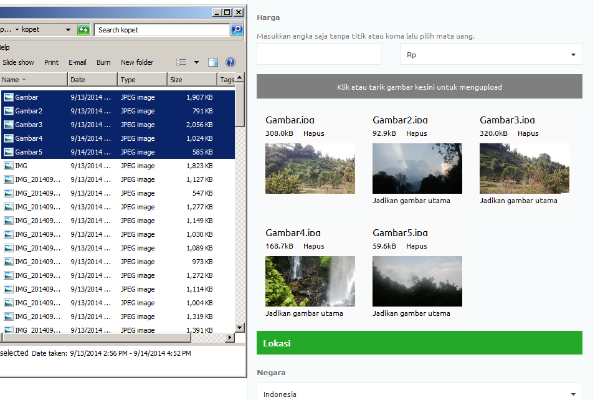Click the change view icon in Explorer

[181, 62]
